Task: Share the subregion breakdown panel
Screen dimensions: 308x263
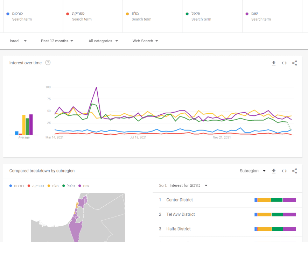Action: click(x=294, y=171)
